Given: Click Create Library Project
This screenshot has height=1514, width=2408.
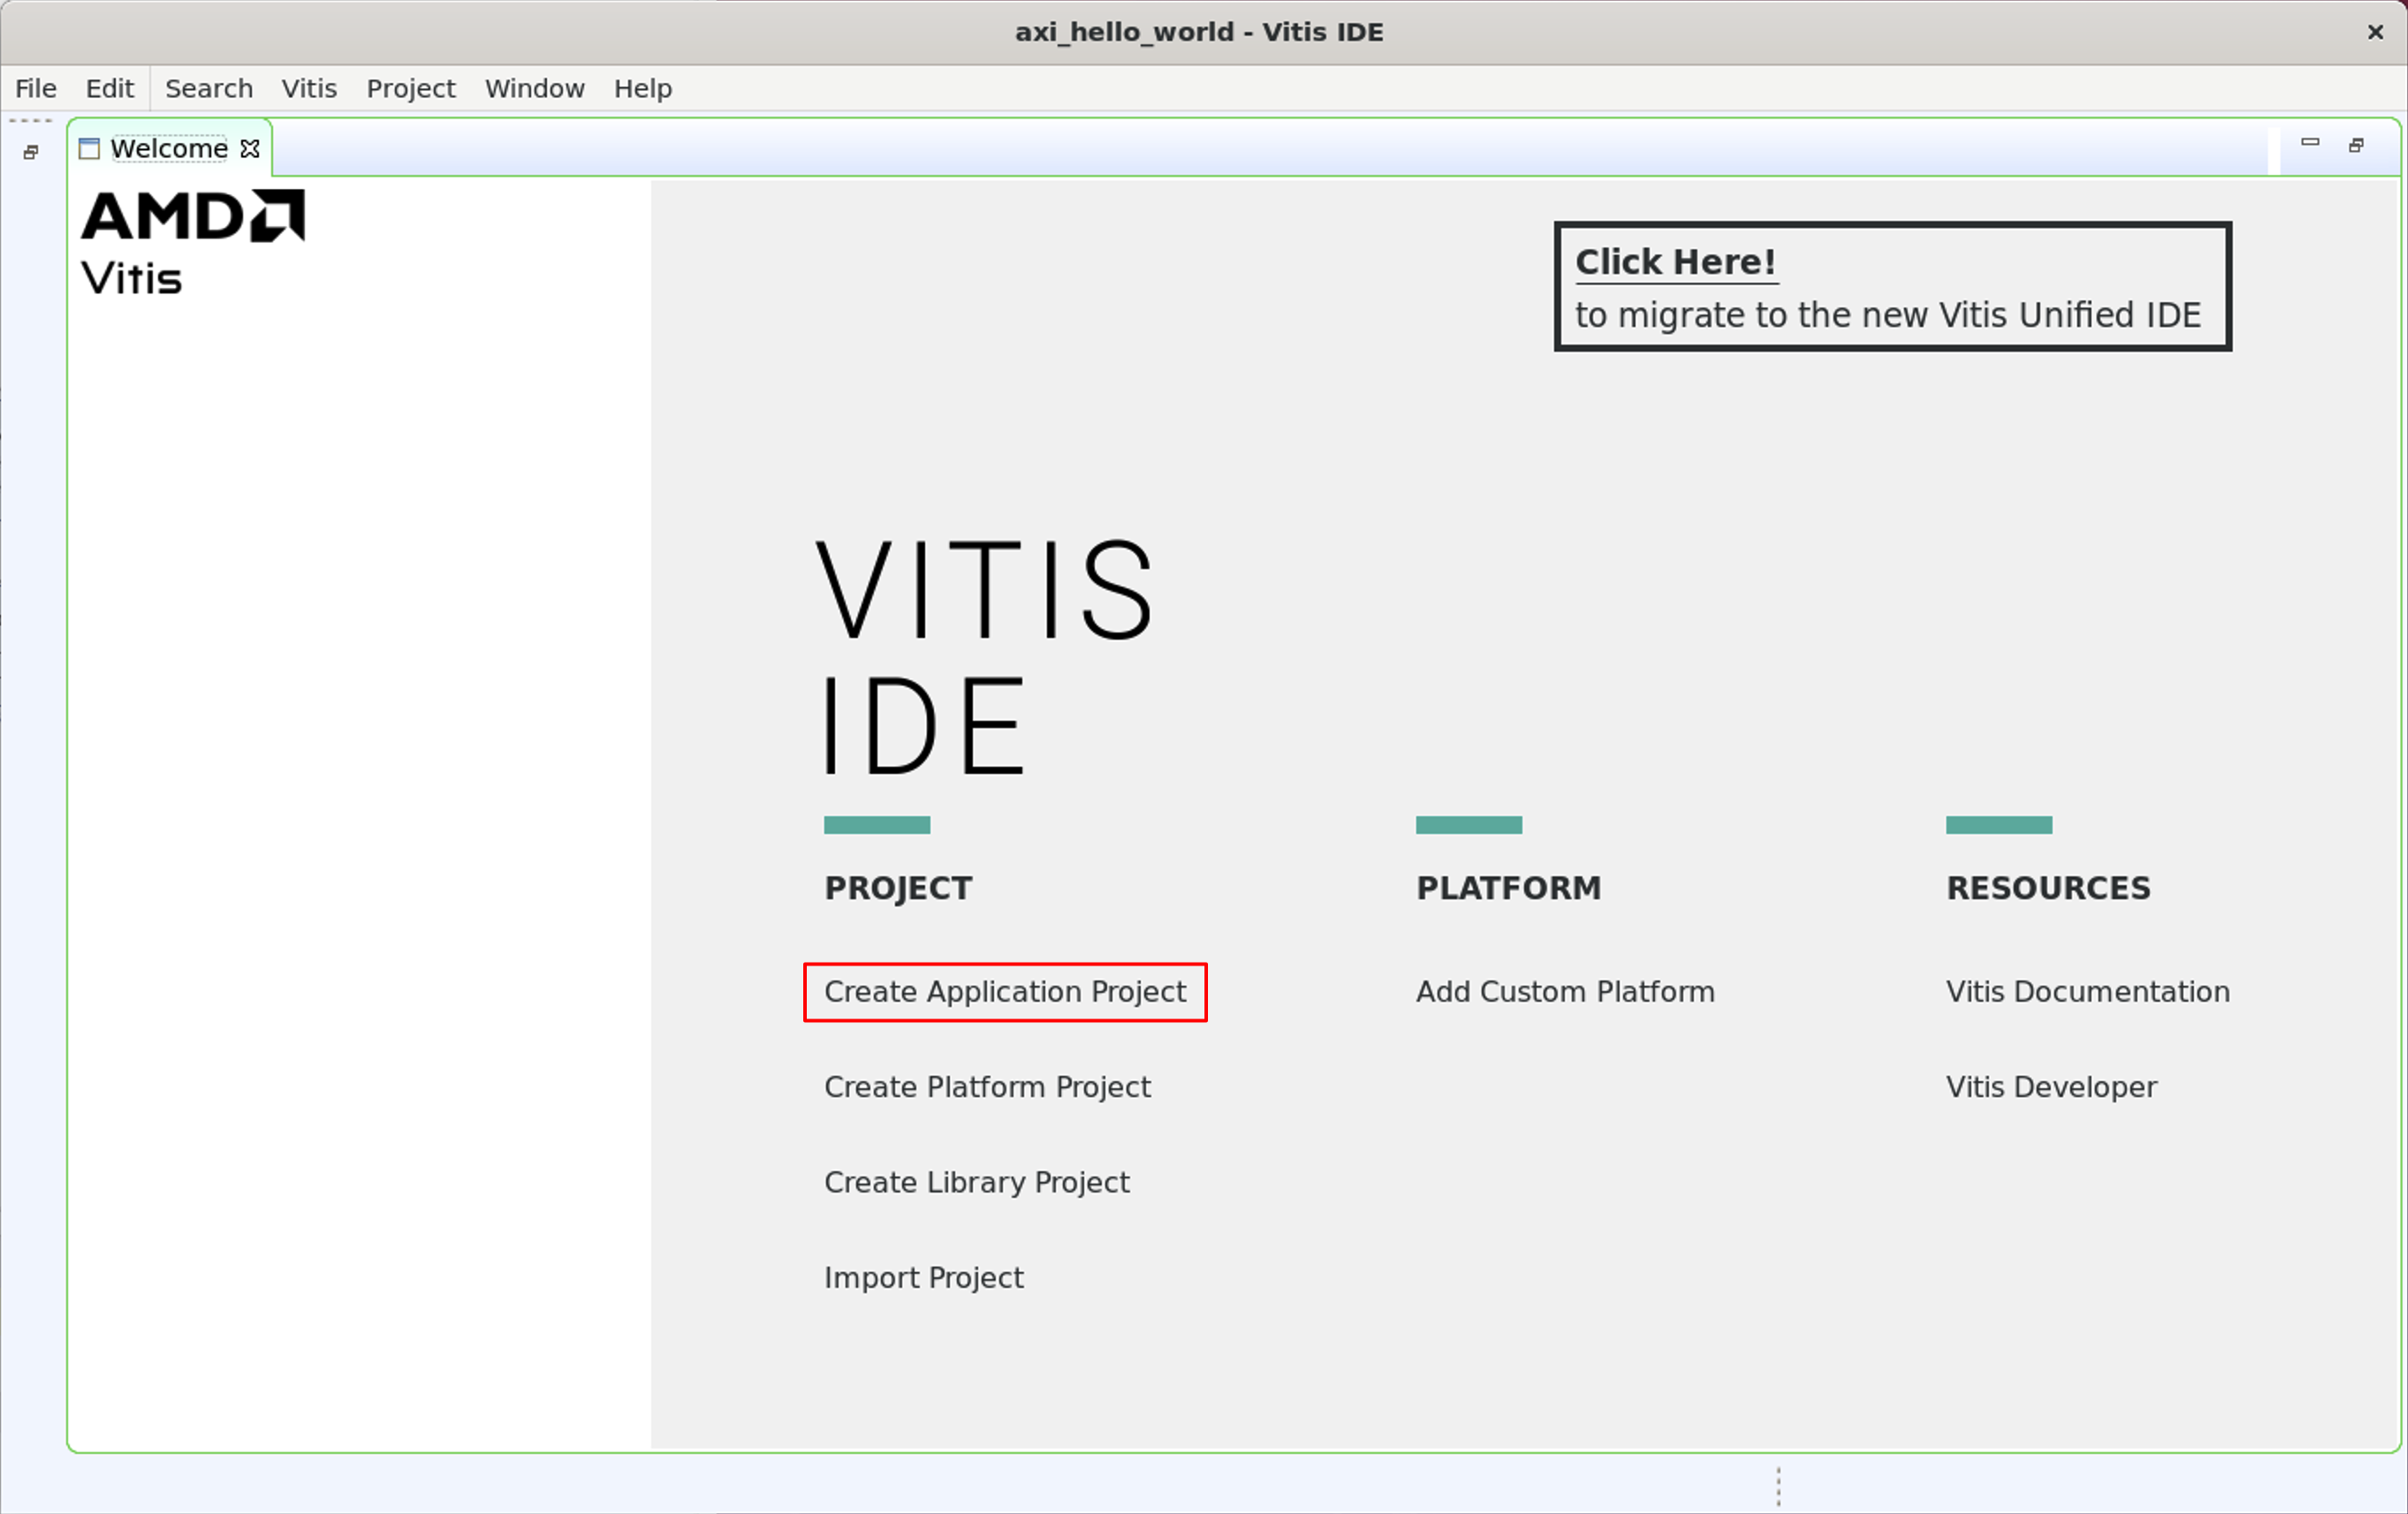Looking at the screenshot, I should [x=976, y=1181].
